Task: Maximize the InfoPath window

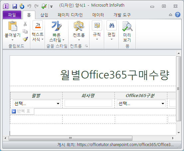Action: [164, 6]
